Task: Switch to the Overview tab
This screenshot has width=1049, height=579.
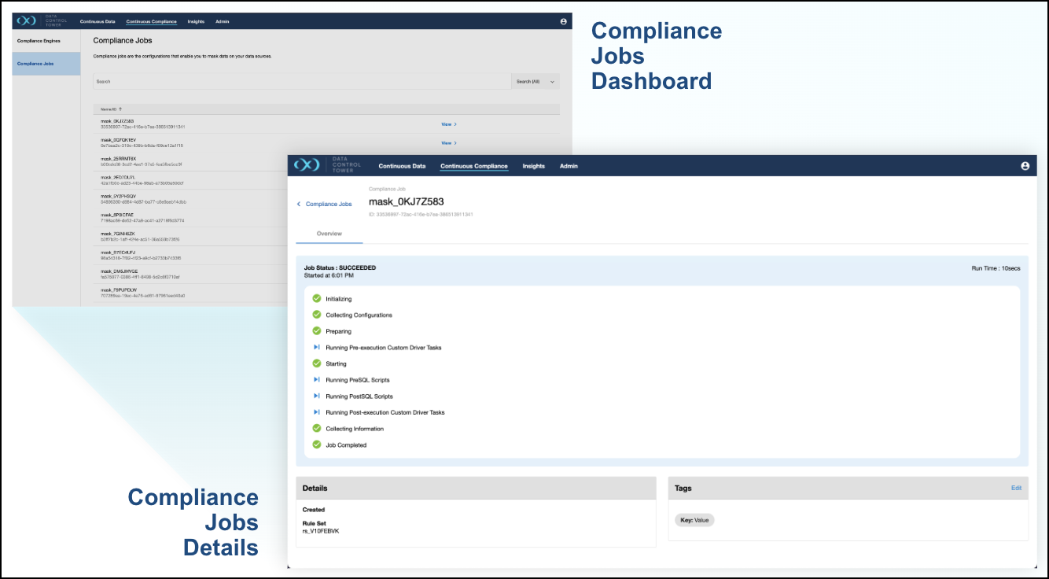Action: tap(329, 234)
